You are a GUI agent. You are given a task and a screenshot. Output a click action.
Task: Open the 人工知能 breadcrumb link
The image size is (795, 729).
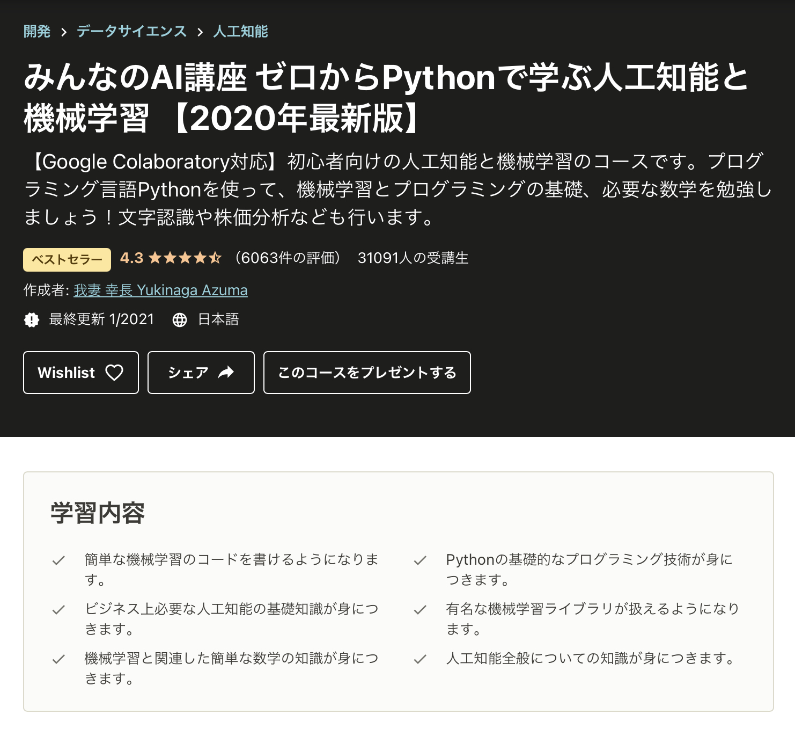click(x=240, y=32)
